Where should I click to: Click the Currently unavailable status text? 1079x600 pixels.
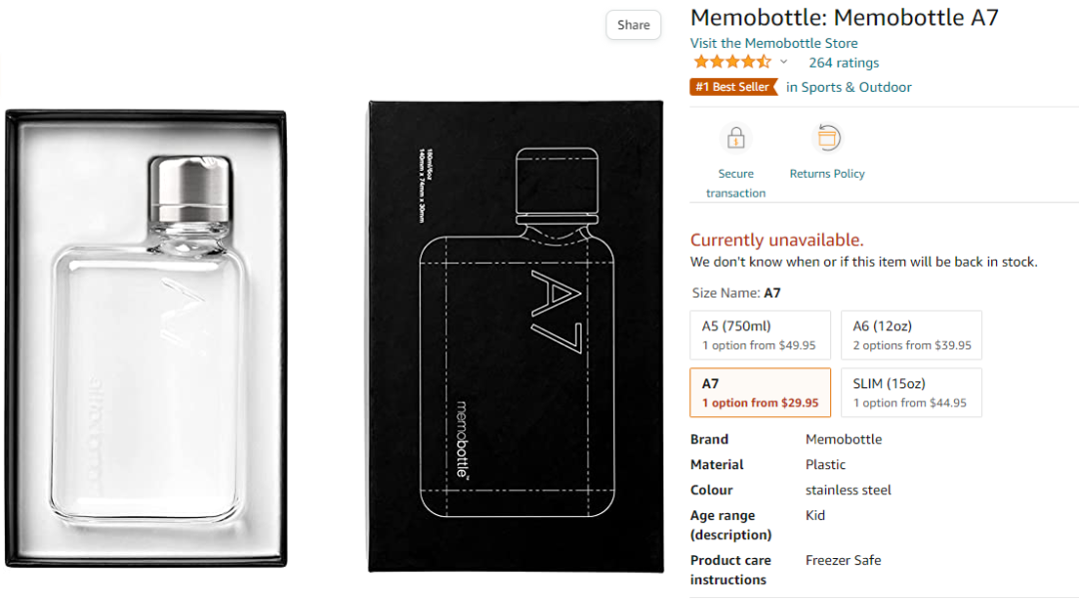[x=776, y=240]
